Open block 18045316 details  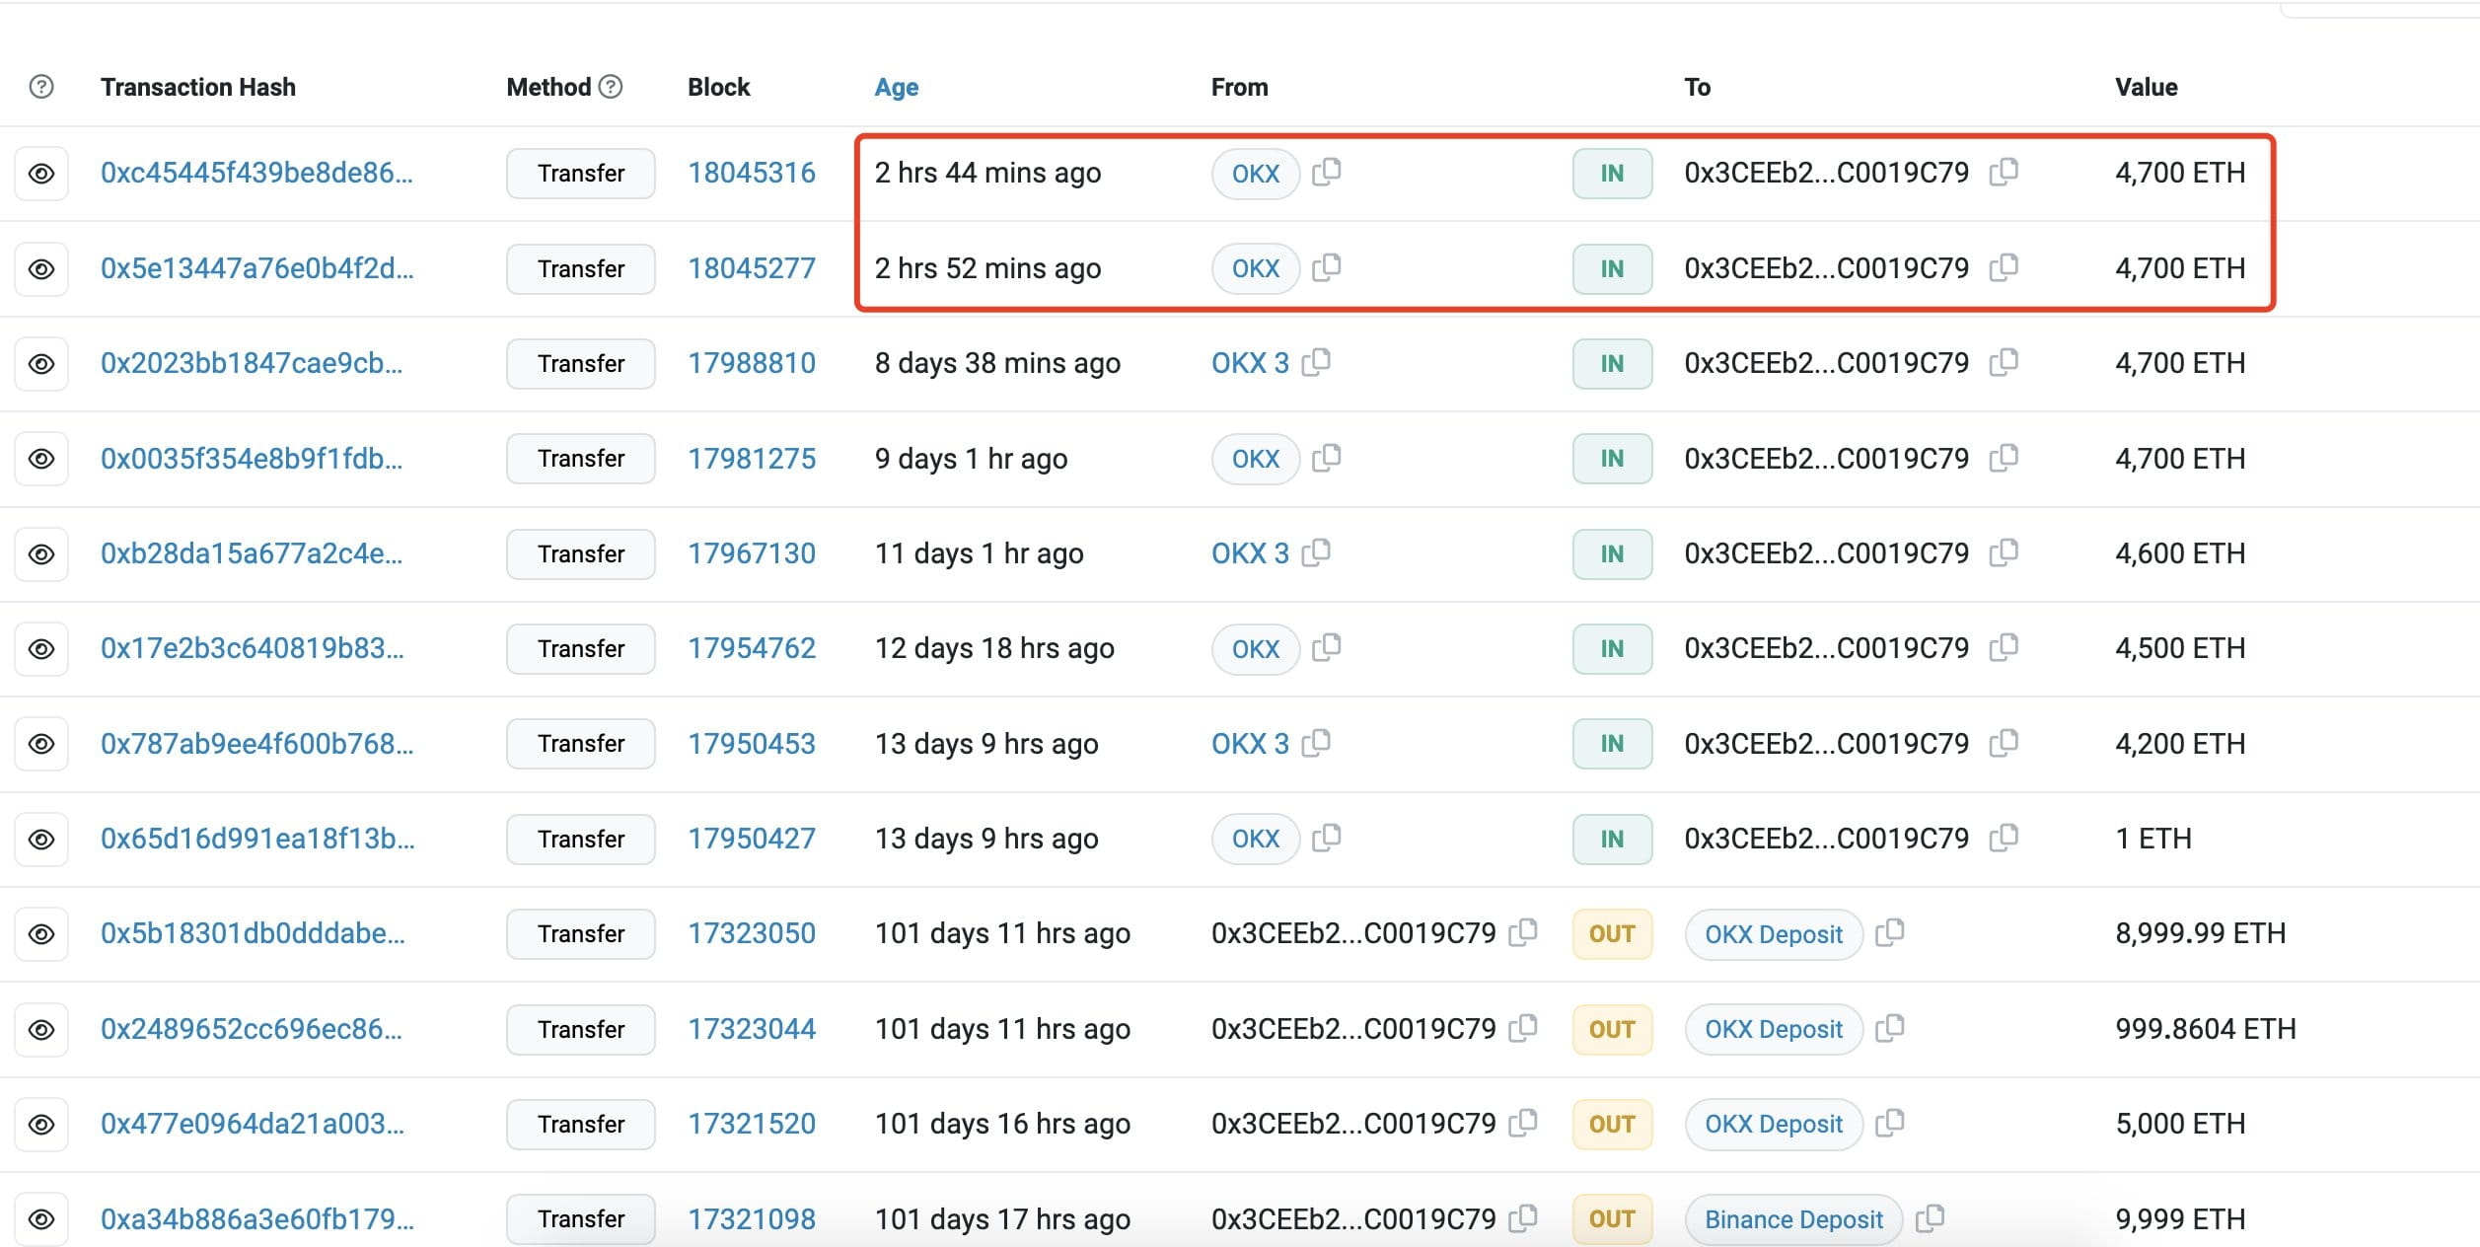point(752,173)
